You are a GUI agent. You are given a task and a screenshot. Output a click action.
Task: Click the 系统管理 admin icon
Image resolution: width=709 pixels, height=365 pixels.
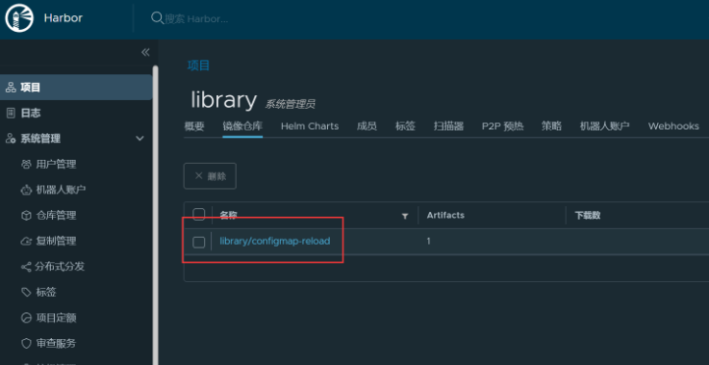click(x=11, y=139)
